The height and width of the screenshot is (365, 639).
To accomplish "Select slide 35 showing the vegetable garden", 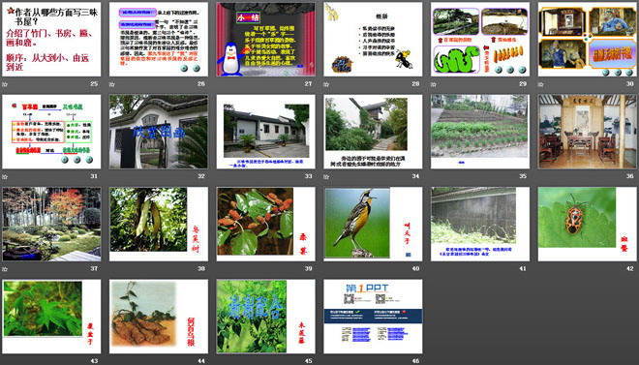I will [480, 132].
